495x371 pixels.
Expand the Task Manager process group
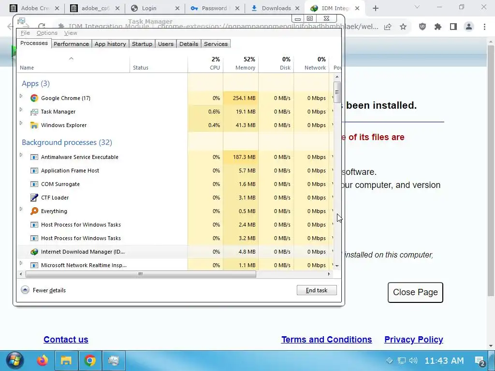(x=21, y=110)
